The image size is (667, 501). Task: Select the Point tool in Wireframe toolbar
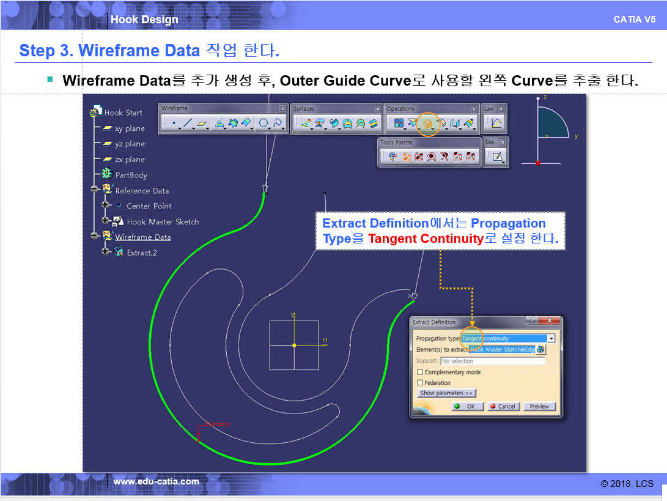pyautogui.click(x=174, y=124)
